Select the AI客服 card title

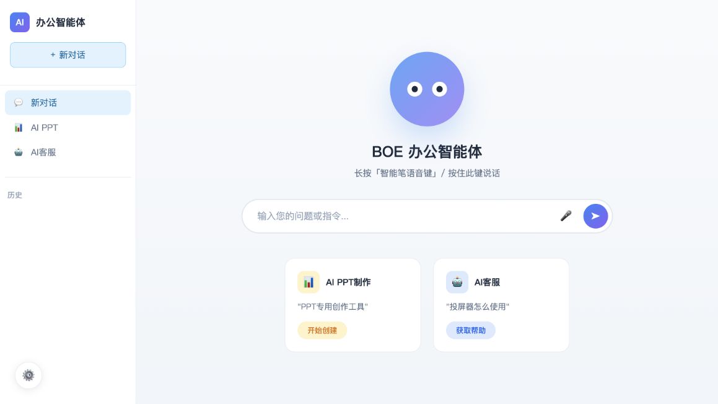point(487,282)
